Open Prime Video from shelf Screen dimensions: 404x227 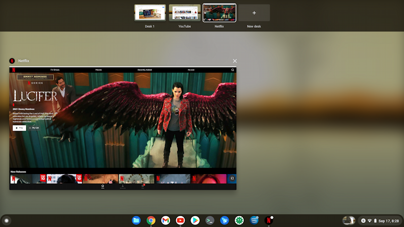(254, 220)
